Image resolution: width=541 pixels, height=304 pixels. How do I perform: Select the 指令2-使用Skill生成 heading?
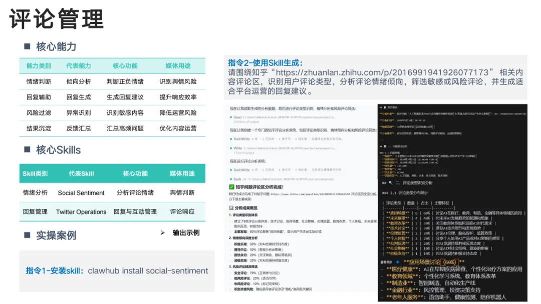point(265,63)
